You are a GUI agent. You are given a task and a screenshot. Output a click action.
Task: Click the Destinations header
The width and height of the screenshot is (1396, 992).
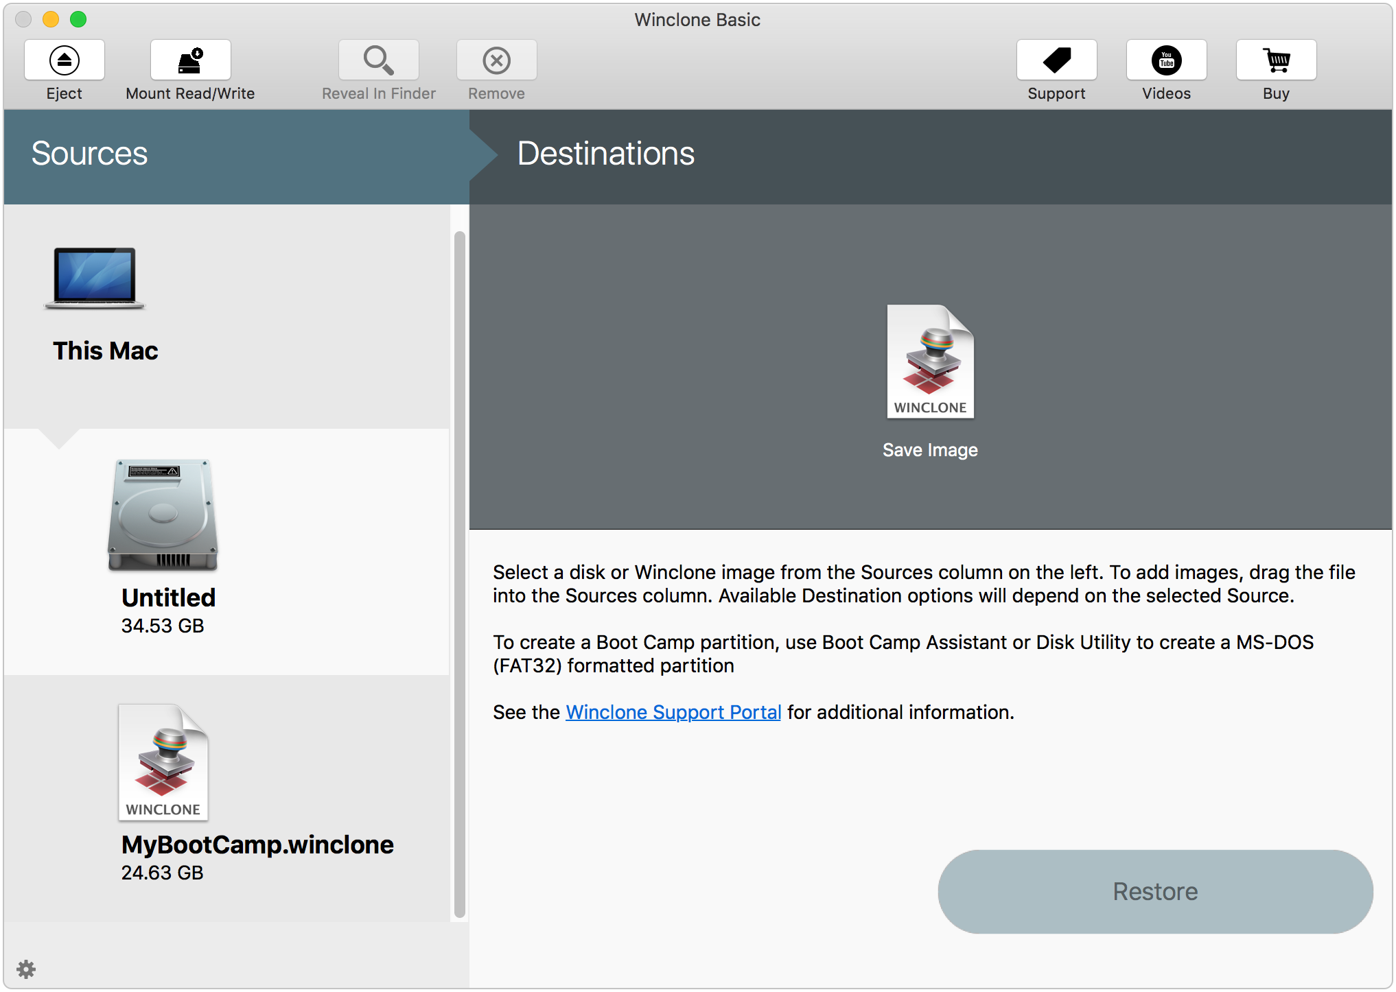pos(606,153)
